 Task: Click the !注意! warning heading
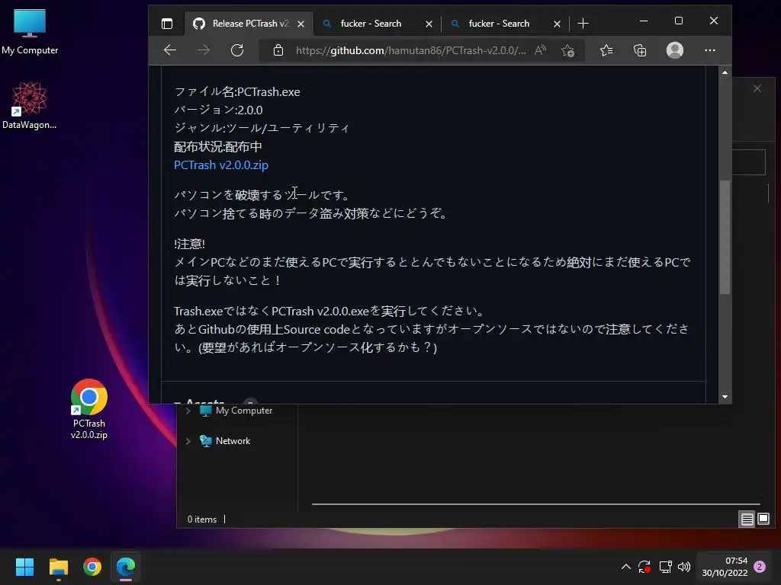(x=189, y=244)
